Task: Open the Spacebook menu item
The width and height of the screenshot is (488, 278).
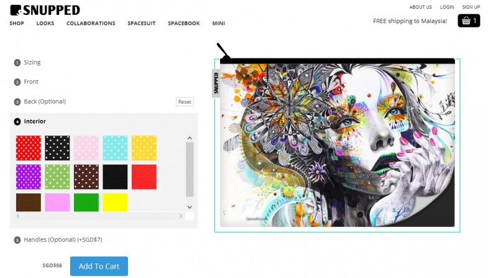Action: tap(184, 24)
